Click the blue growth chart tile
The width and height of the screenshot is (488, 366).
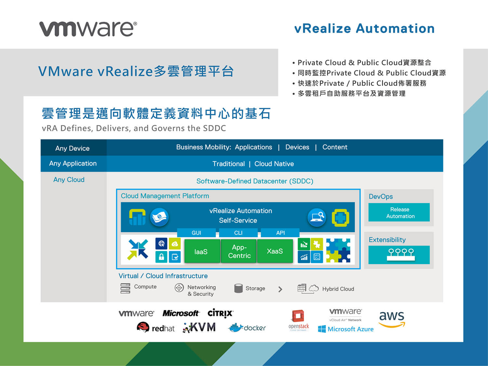[x=304, y=257]
